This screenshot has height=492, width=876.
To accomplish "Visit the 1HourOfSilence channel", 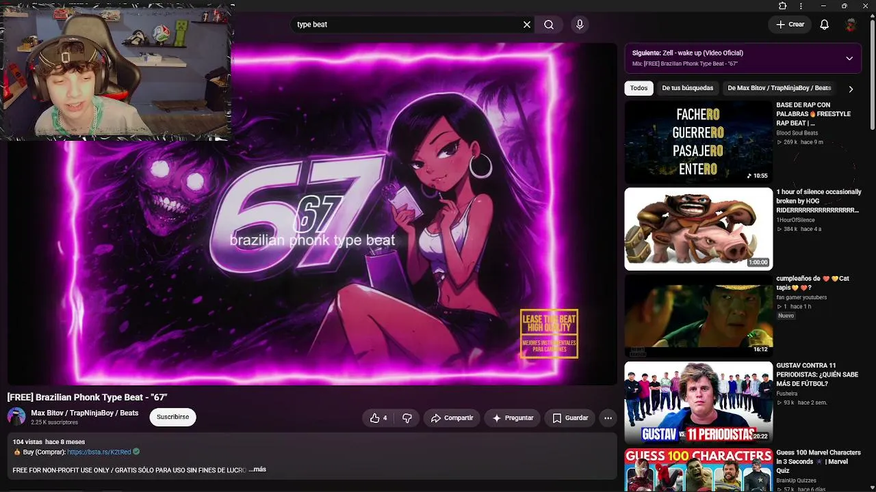I will click(795, 220).
